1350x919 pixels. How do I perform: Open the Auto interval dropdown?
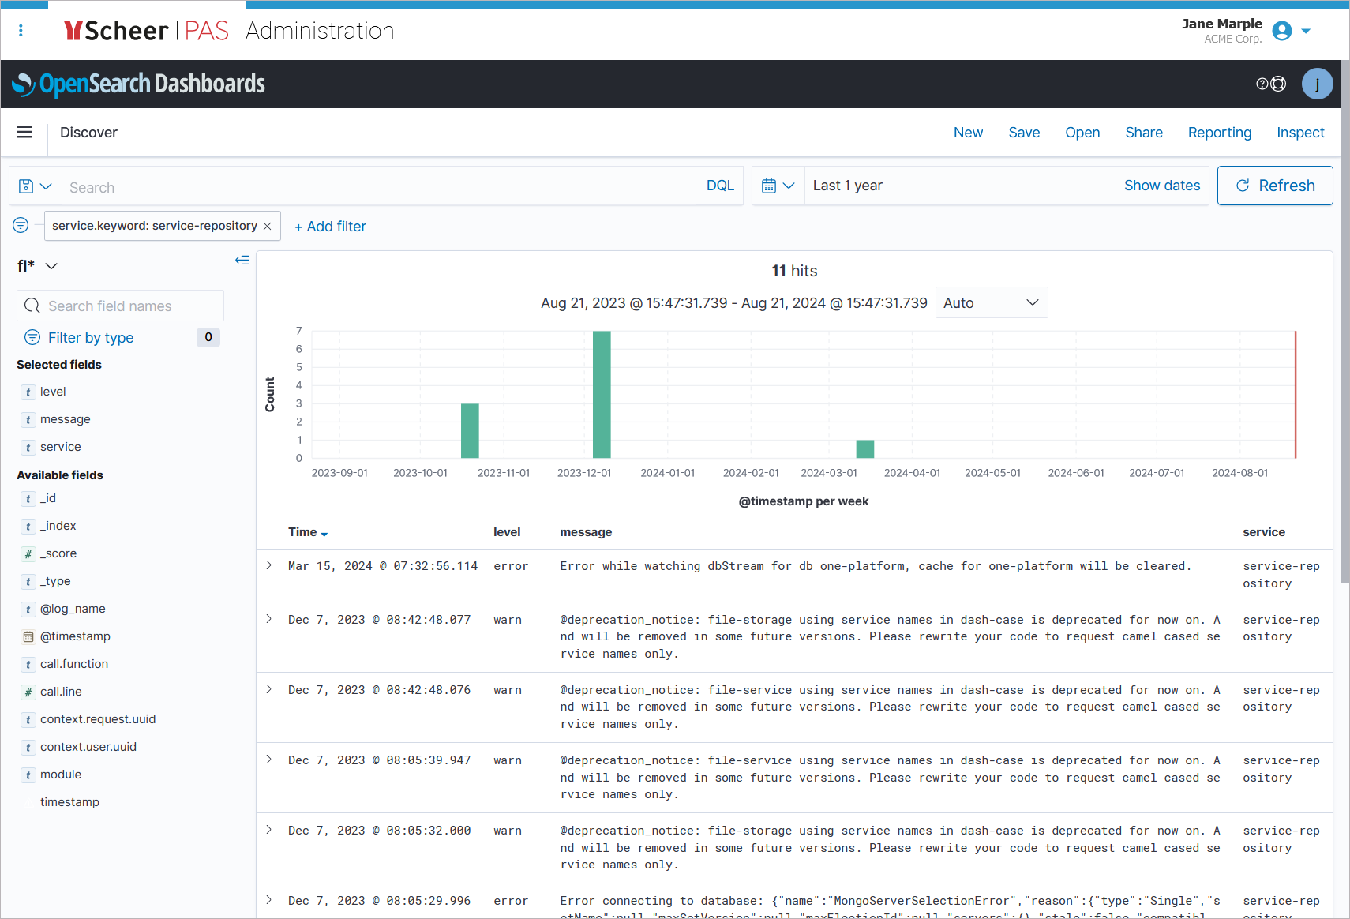tap(992, 302)
